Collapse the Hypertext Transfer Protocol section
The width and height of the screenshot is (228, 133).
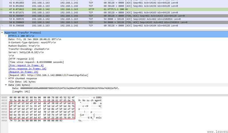coord(3,33)
